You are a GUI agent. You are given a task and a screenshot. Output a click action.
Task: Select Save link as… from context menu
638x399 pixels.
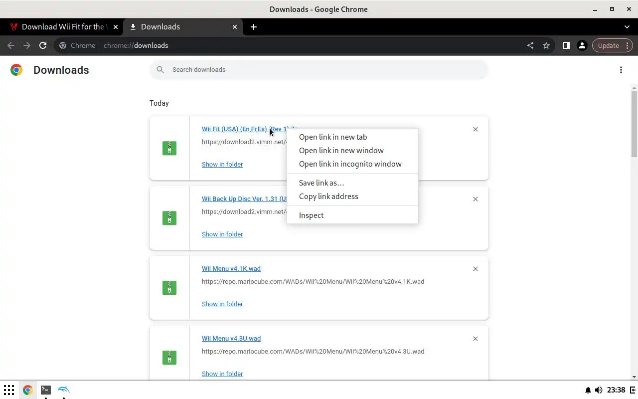pos(352,183)
